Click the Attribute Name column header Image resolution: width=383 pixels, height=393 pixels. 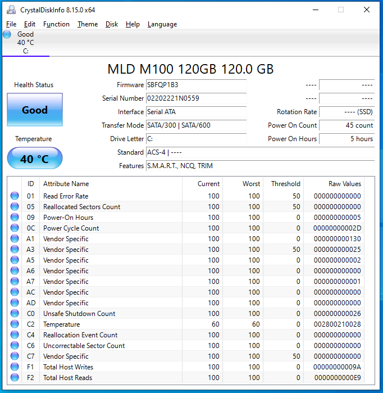111,184
